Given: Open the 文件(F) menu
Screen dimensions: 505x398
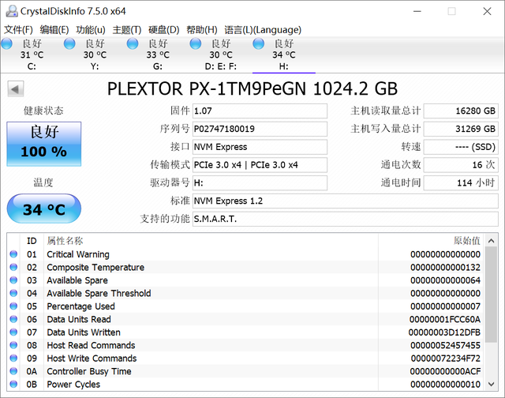Looking at the screenshot, I should (x=18, y=30).
